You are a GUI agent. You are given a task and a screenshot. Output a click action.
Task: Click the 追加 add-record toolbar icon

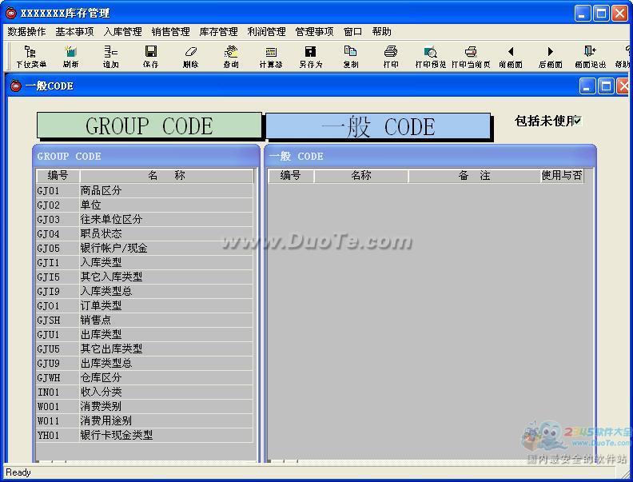tap(110, 56)
